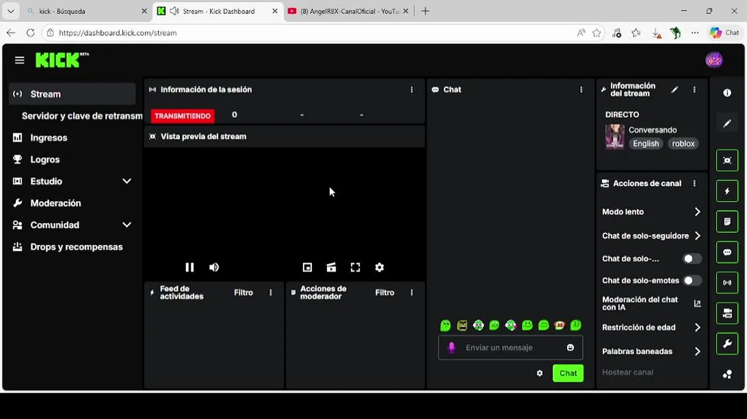Reload the page in browser
The height and width of the screenshot is (419, 747).
pos(30,33)
